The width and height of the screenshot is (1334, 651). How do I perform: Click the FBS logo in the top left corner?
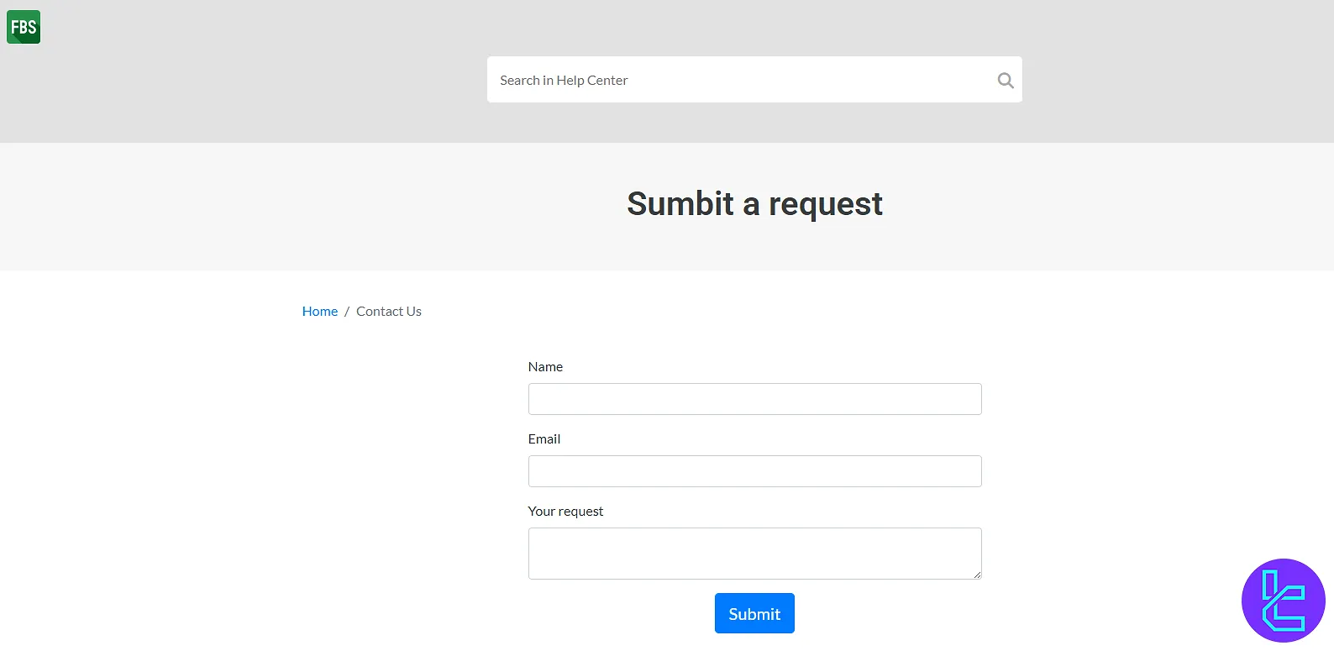point(23,26)
